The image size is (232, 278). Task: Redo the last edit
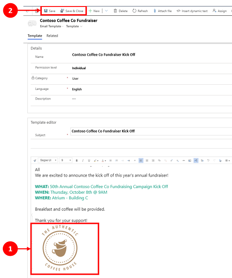(x=214, y=160)
